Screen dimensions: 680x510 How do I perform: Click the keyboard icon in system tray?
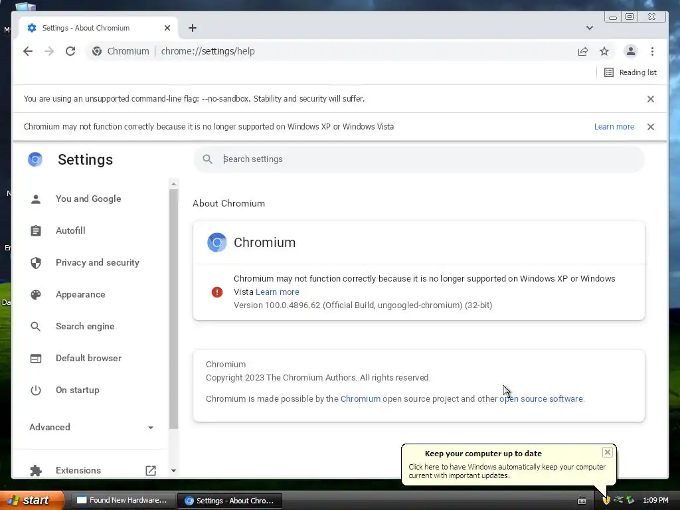(x=582, y=501)
